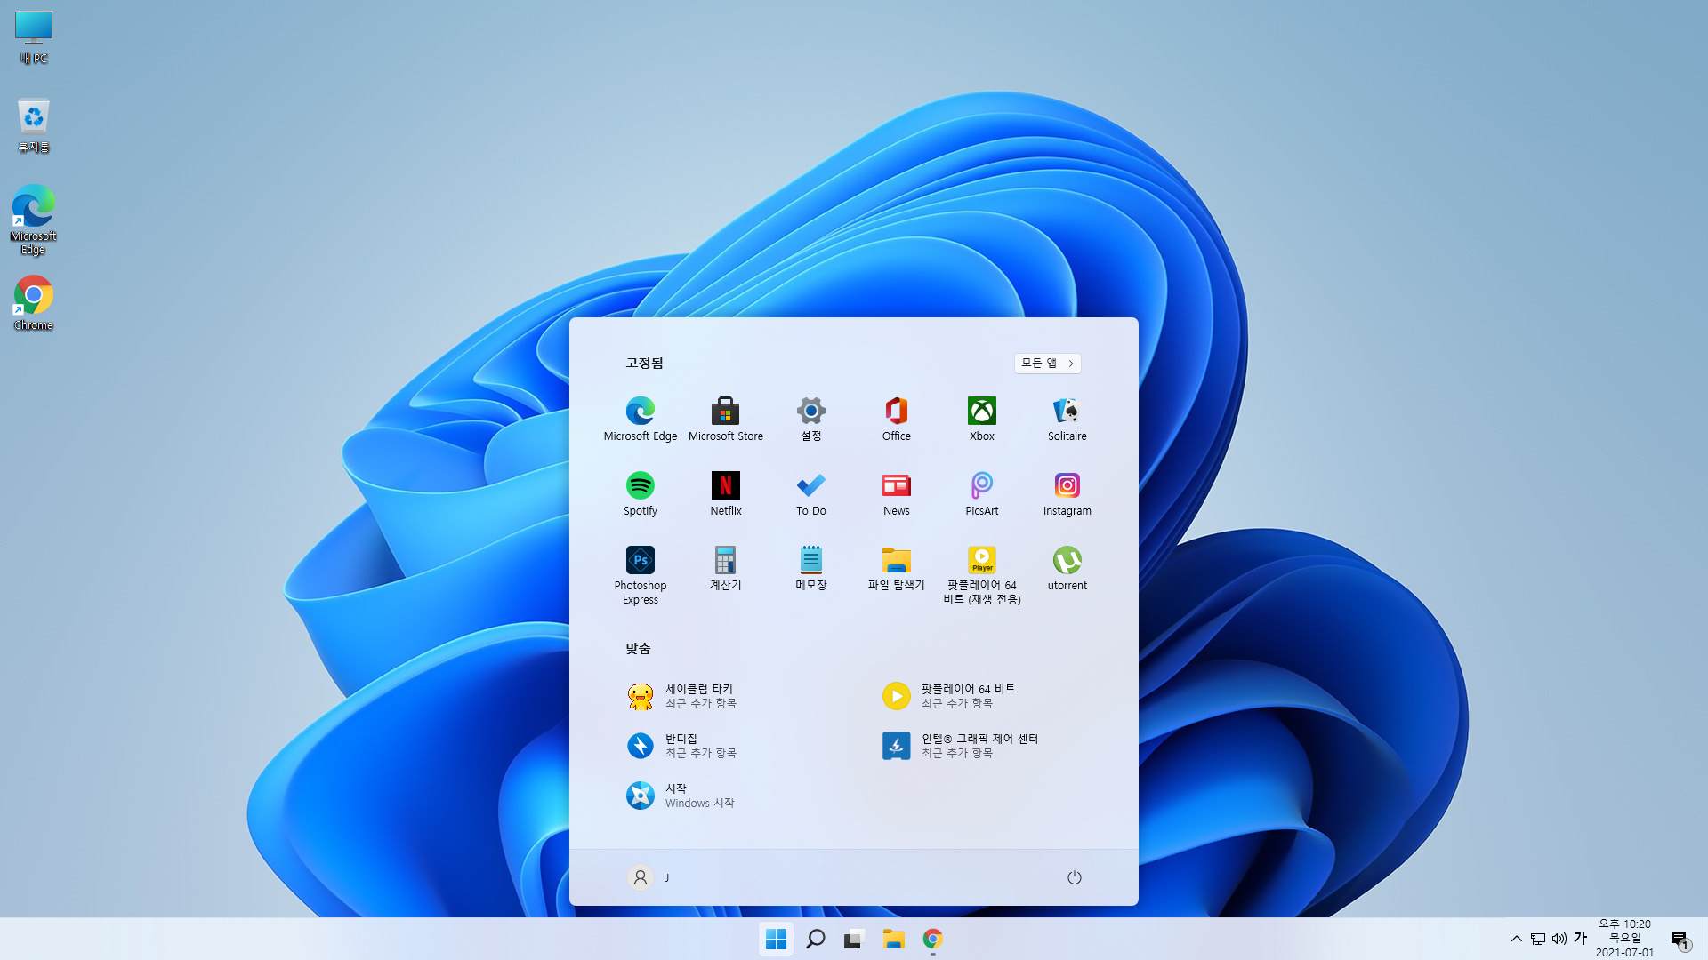Open 메모장 notepad app
This screenshot has width=1708, height=960.
pyautogui.click(x=811, y=568)
